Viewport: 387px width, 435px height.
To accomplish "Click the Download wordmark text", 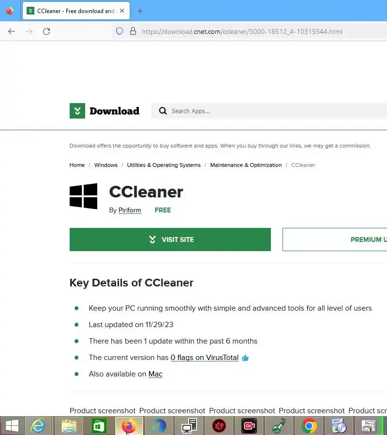I will pos(114,111).
